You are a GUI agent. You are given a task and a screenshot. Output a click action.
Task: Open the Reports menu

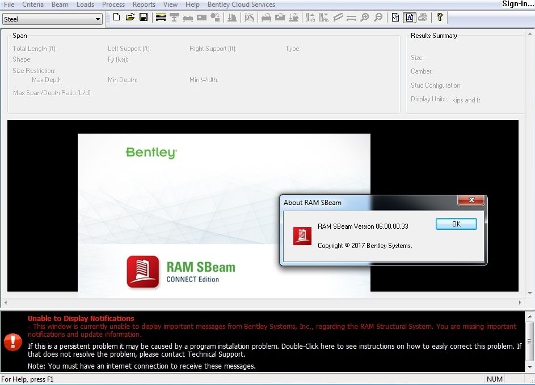point(144,5)
